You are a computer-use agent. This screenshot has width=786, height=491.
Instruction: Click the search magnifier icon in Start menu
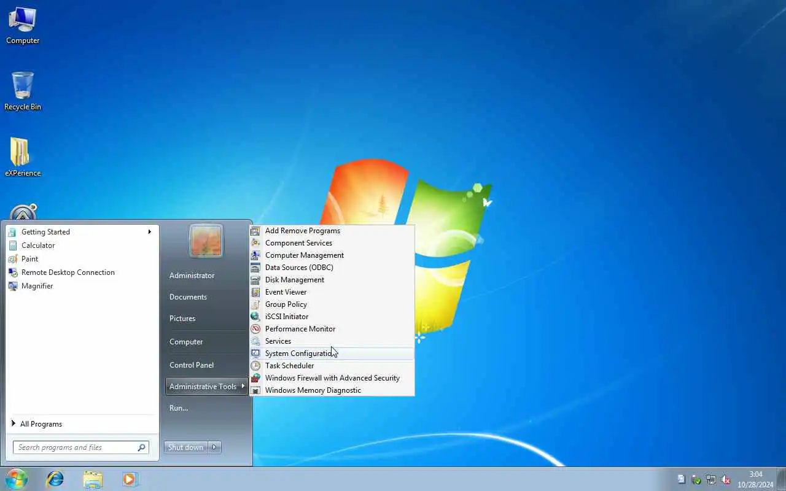pyautogui.click(x=141, y=447)
